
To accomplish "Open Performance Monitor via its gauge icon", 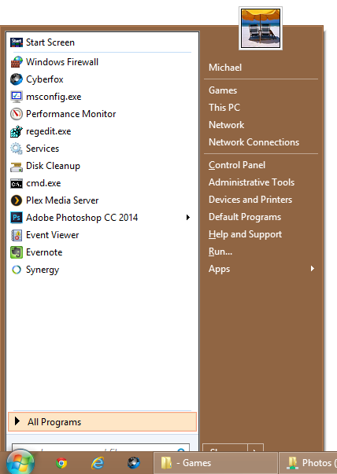I will click(x=17, y=114).
